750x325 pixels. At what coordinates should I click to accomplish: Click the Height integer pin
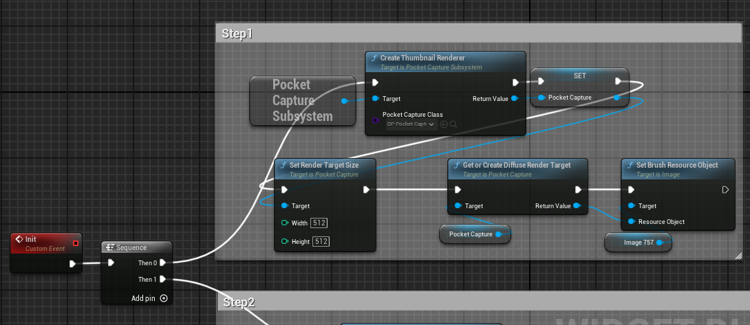coord(285,241)
